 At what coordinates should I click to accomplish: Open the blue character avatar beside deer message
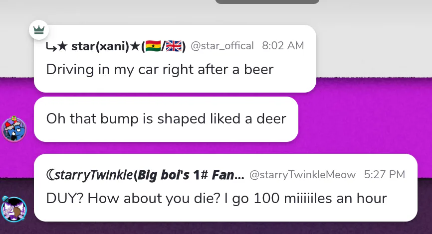14,129
